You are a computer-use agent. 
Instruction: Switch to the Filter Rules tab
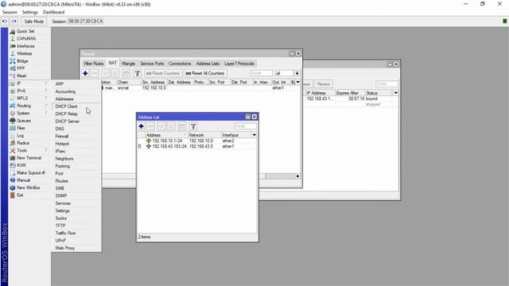click(x=94, y=64)
